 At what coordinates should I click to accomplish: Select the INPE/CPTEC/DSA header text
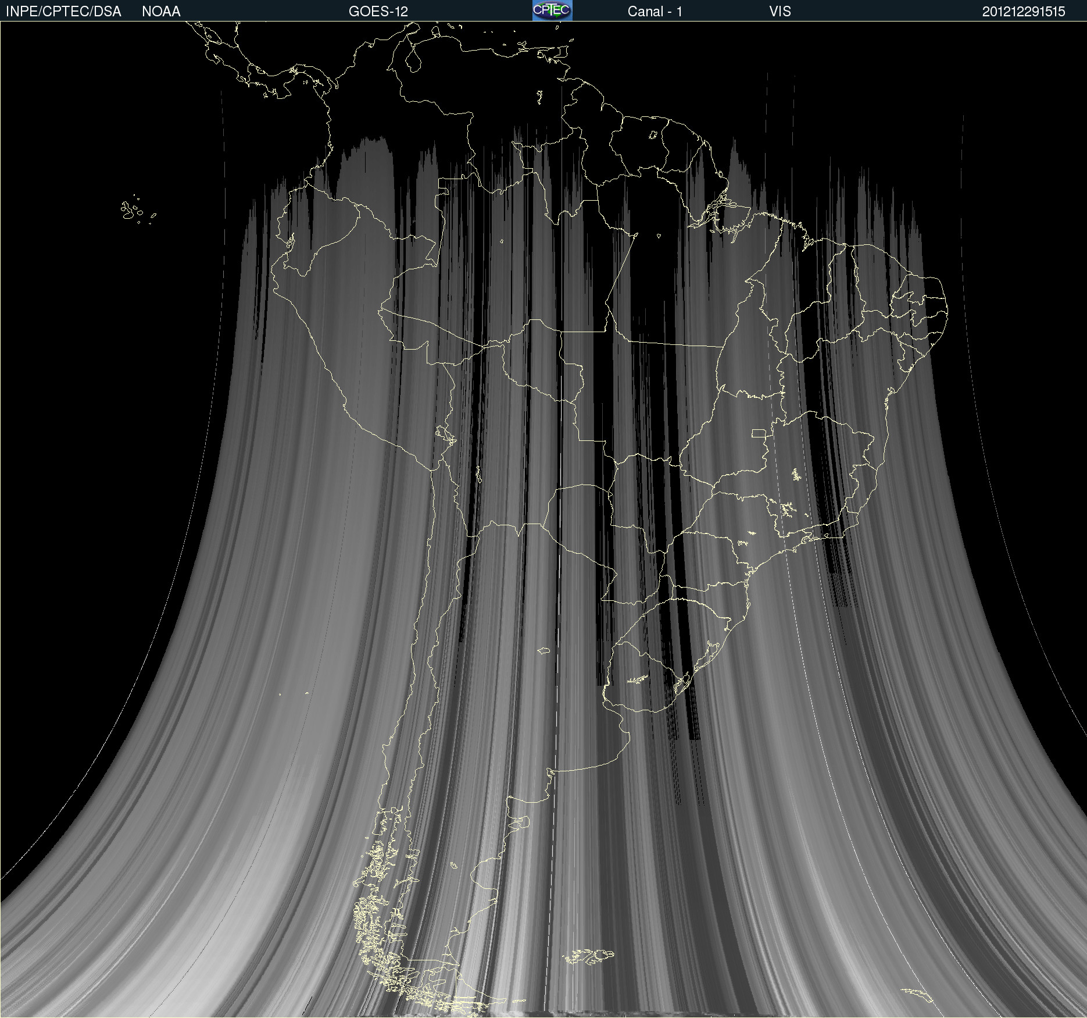coord(63,12)
